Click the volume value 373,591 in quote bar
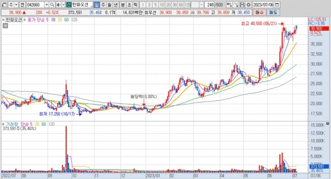 (x=75, y=13)
